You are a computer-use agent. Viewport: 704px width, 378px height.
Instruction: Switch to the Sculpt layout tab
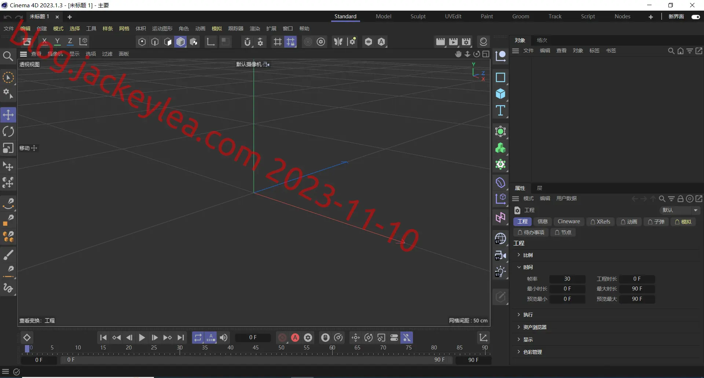point(418,16)
